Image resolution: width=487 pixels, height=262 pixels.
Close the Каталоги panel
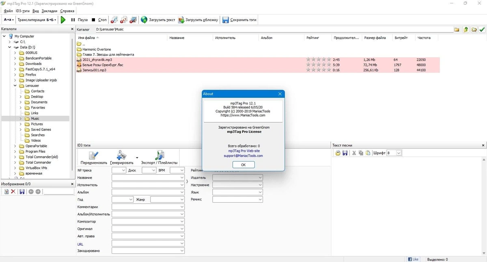coord(71,29)
